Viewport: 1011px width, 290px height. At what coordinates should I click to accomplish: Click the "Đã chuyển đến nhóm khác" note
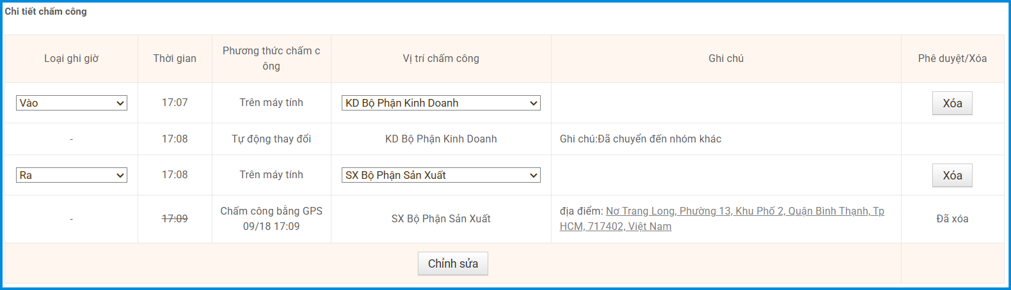click(x=641, y=139)
